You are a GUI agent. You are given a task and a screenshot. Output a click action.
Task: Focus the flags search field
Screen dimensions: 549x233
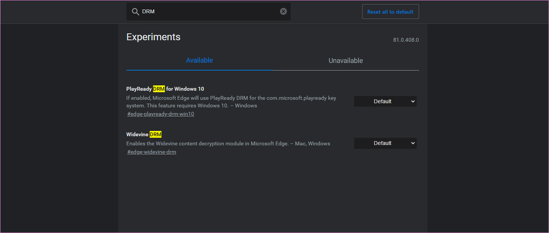208,12
